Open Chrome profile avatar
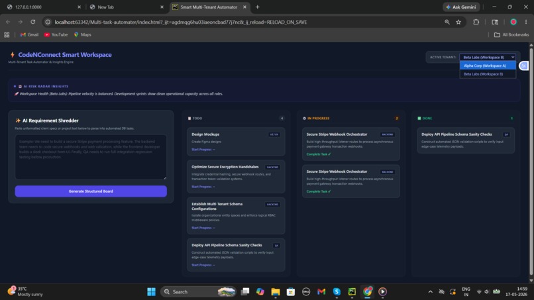534x300 pixels. 513,22
